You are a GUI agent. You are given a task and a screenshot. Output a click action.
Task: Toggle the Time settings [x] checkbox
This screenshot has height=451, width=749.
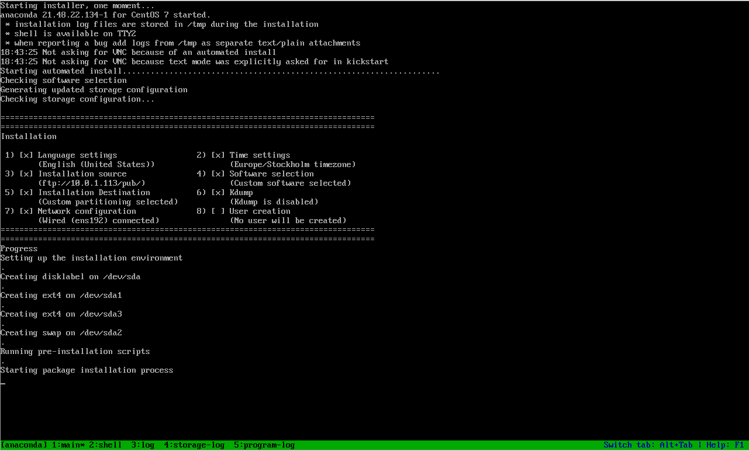[218, 155]
